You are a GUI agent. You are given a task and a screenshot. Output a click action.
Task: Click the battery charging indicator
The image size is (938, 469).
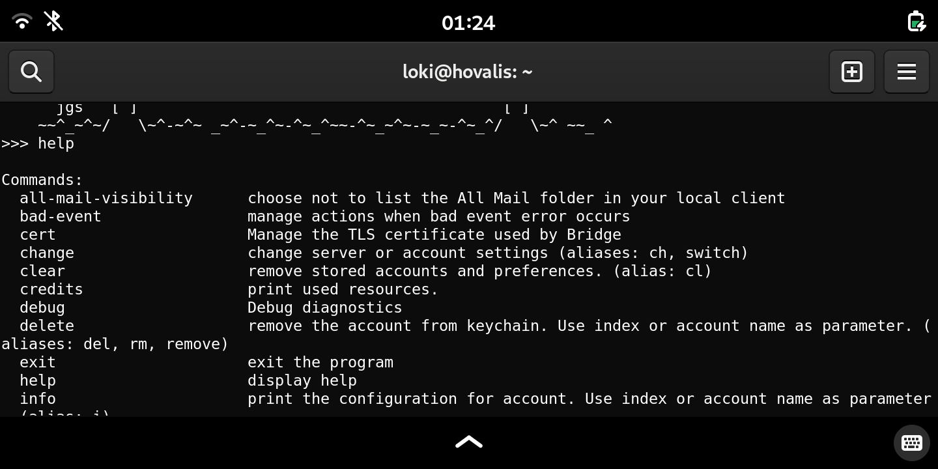pos(917,21)
